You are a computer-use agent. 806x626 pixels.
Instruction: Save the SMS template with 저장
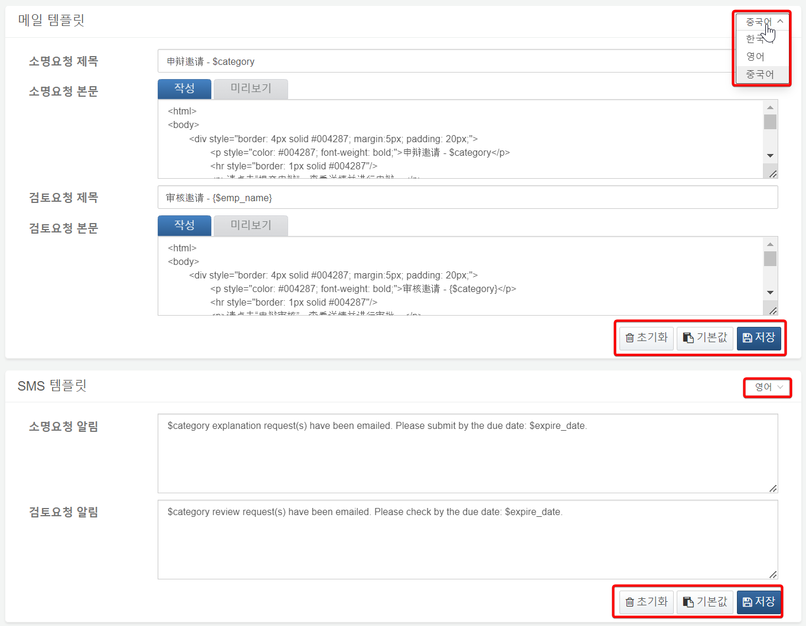tap(759, 602)
